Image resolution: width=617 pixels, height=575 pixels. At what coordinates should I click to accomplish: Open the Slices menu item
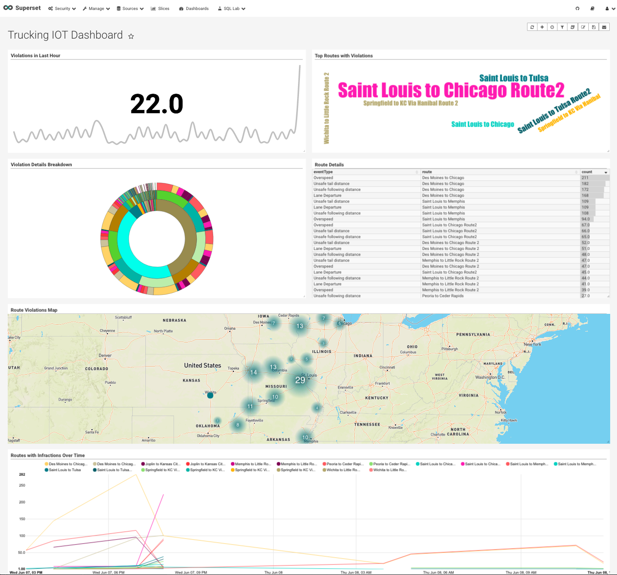(160, 9)
